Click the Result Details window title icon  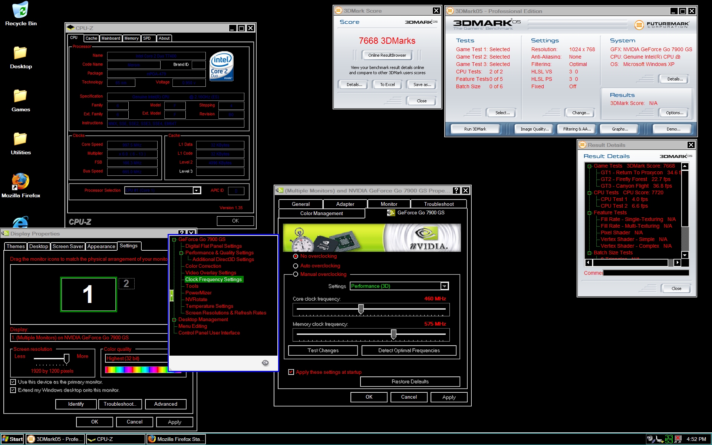(582, 145)
